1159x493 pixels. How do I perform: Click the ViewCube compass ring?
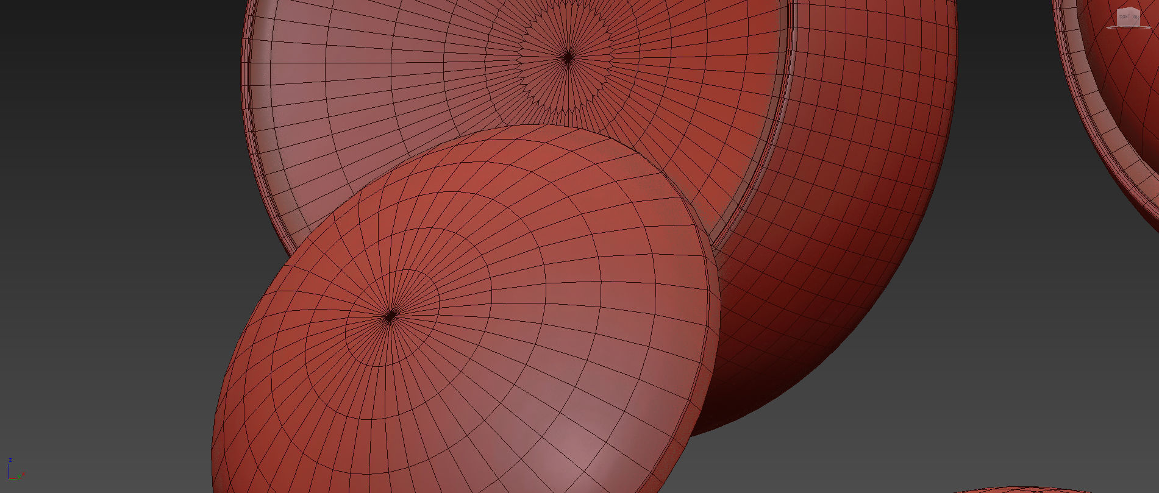click(1129, 27)
